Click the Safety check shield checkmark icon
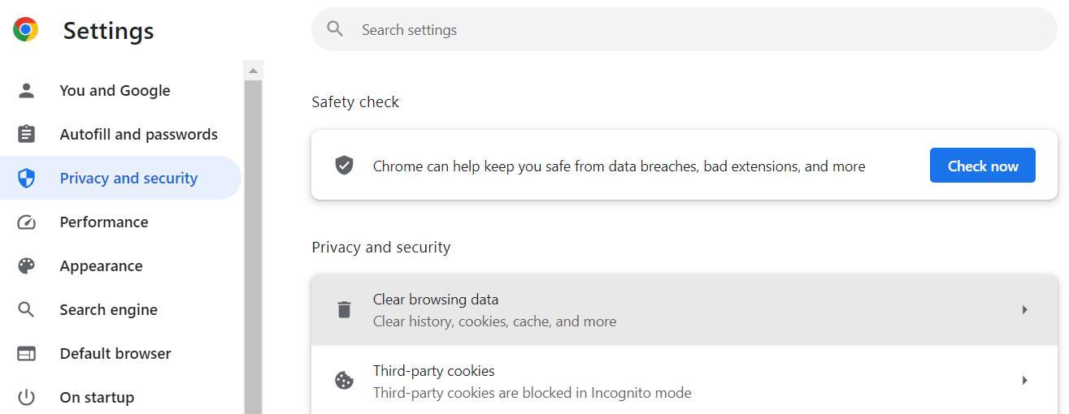This screenshot has height=414, width=1069. (x=345, y=166)
